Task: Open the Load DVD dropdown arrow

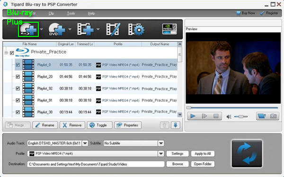Action: click(x=70, y=29)
